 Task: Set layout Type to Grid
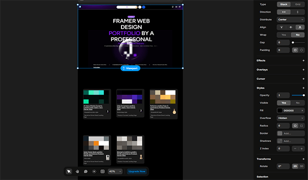coord(298,4)
